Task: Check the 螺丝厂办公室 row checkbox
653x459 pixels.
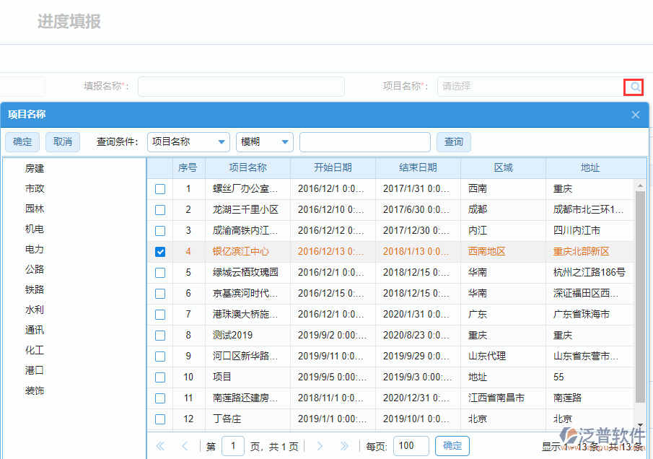Action: [x=162, y=188]
